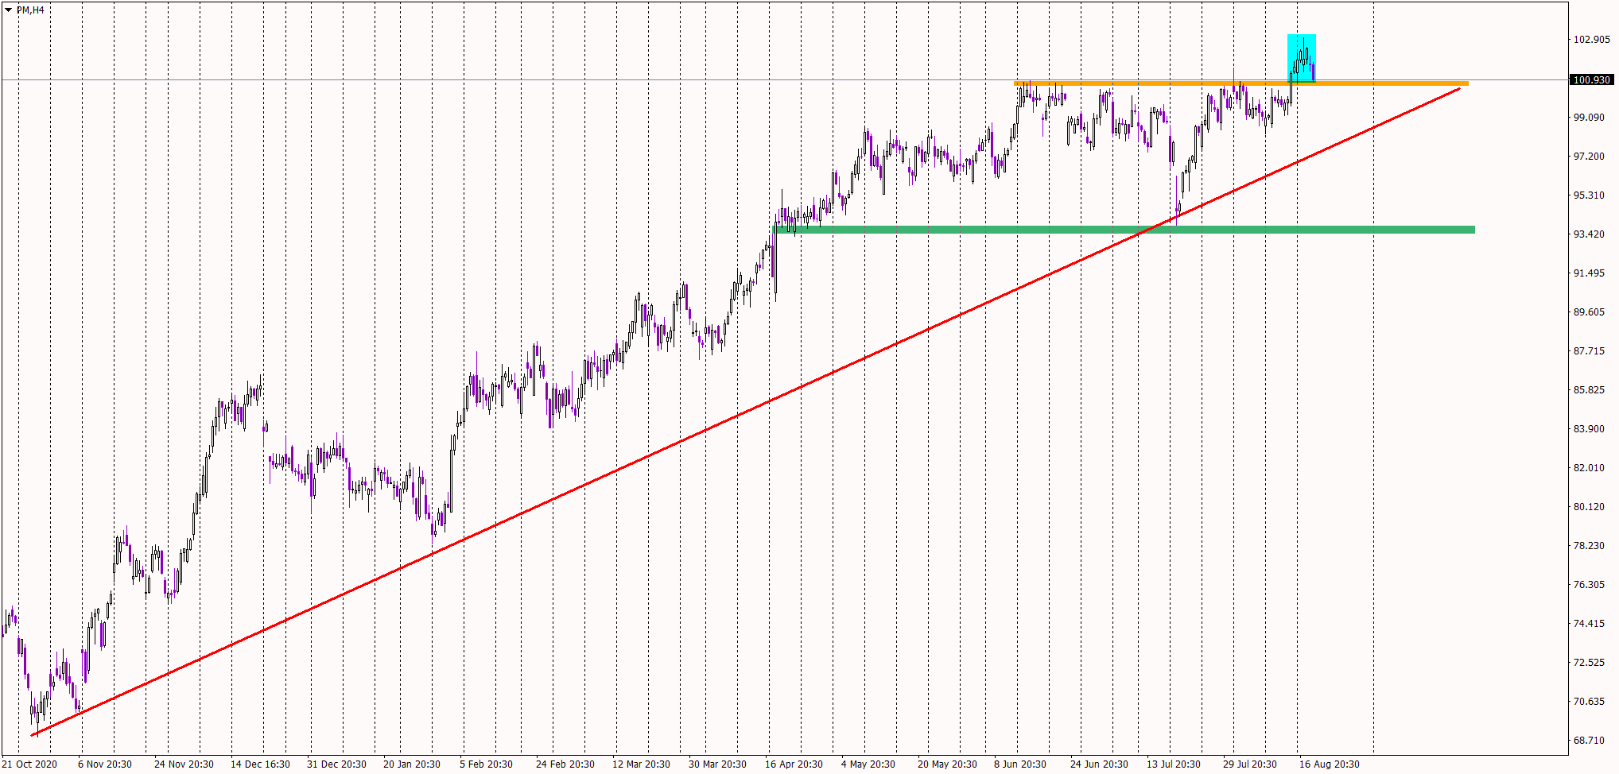Click the 24 Nov 20:30 time label
This screenshot has width=1619, height=774.
click(x=184, y=764)
